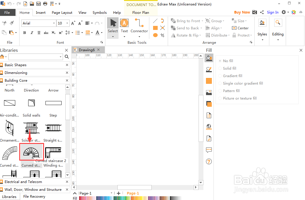Expand Bring to Front options

[202, 21]
